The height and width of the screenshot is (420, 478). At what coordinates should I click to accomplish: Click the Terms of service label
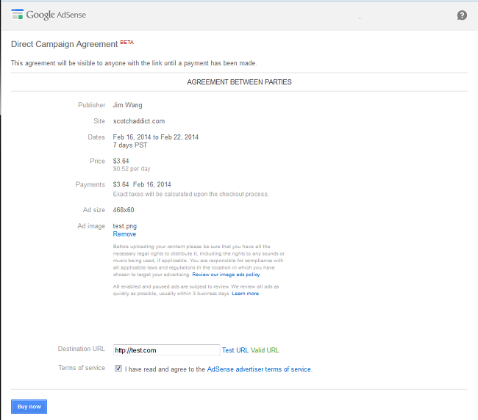(x=82, y=368)
